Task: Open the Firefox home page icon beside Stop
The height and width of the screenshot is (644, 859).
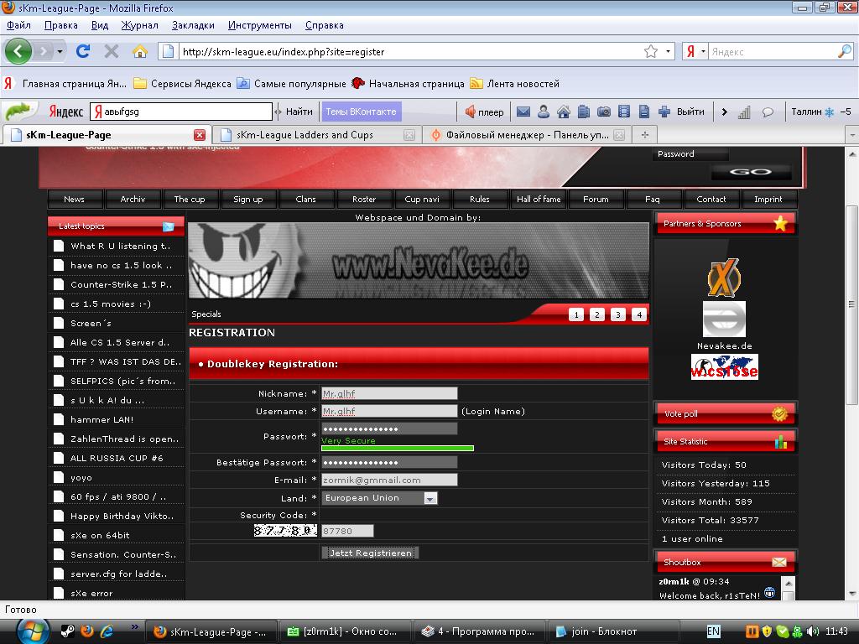Action: pyautogui.click(x=140, y=51)
